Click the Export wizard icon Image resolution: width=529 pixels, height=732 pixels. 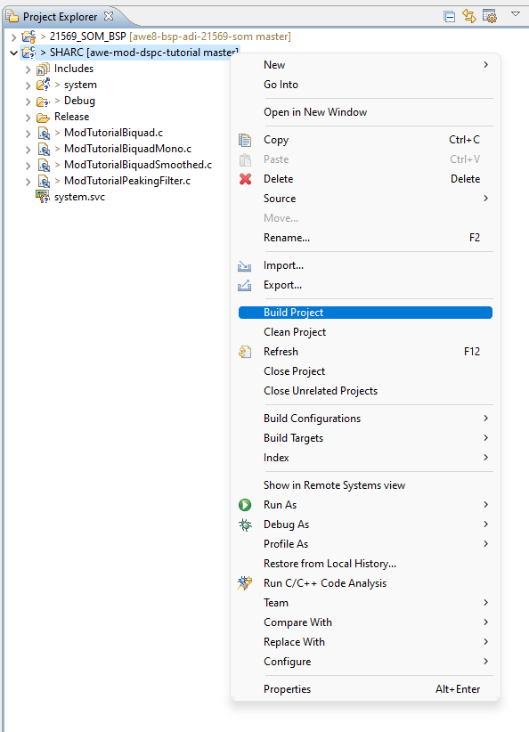point(247,285)
